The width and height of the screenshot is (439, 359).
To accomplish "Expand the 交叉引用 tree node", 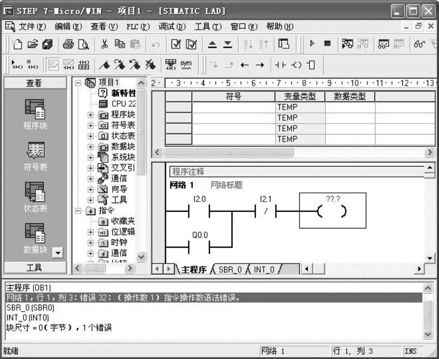I will [x=90, y=168].
